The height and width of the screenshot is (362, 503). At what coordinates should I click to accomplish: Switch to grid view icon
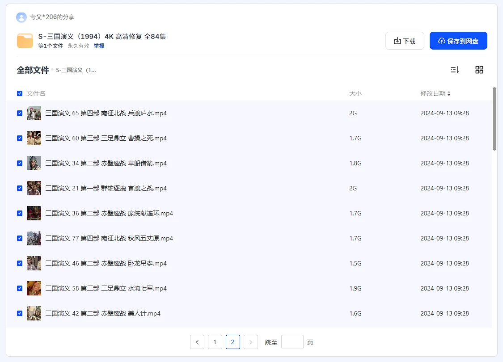479,70
